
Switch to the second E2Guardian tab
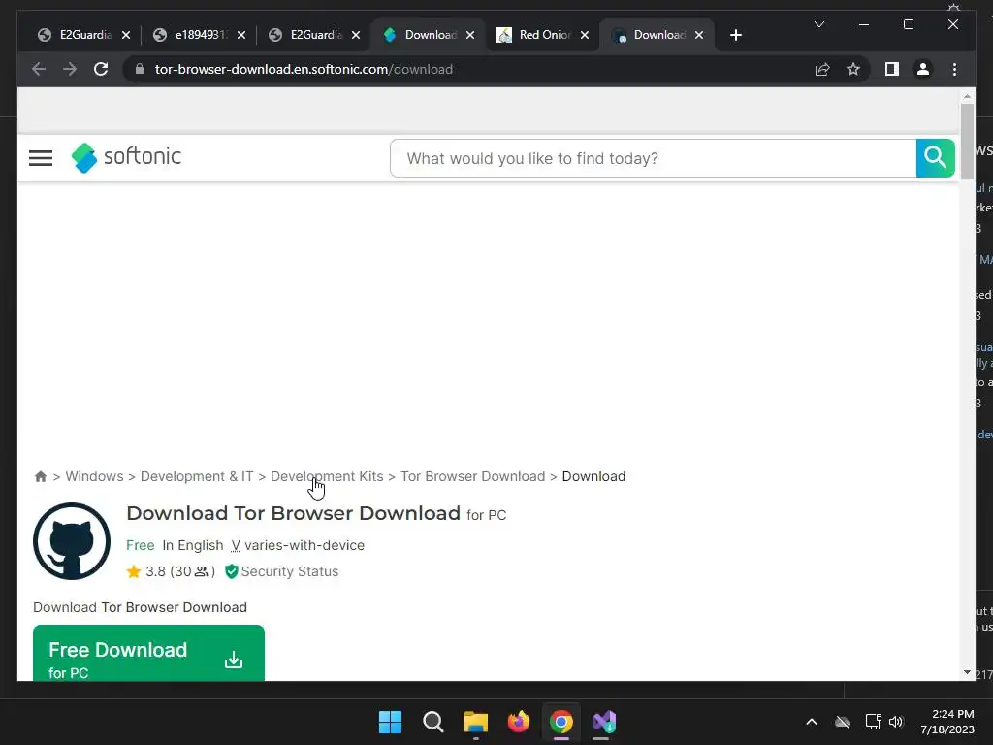[x=315, y=35]
